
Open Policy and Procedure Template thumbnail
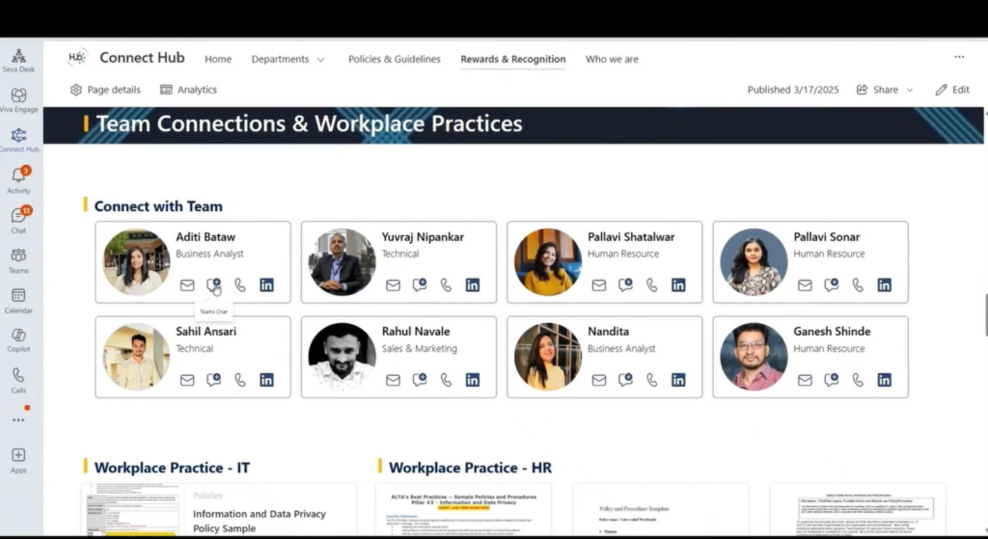(660, 509)
